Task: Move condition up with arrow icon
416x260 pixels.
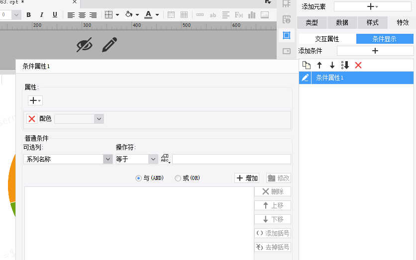Action: tap(319, 65)
